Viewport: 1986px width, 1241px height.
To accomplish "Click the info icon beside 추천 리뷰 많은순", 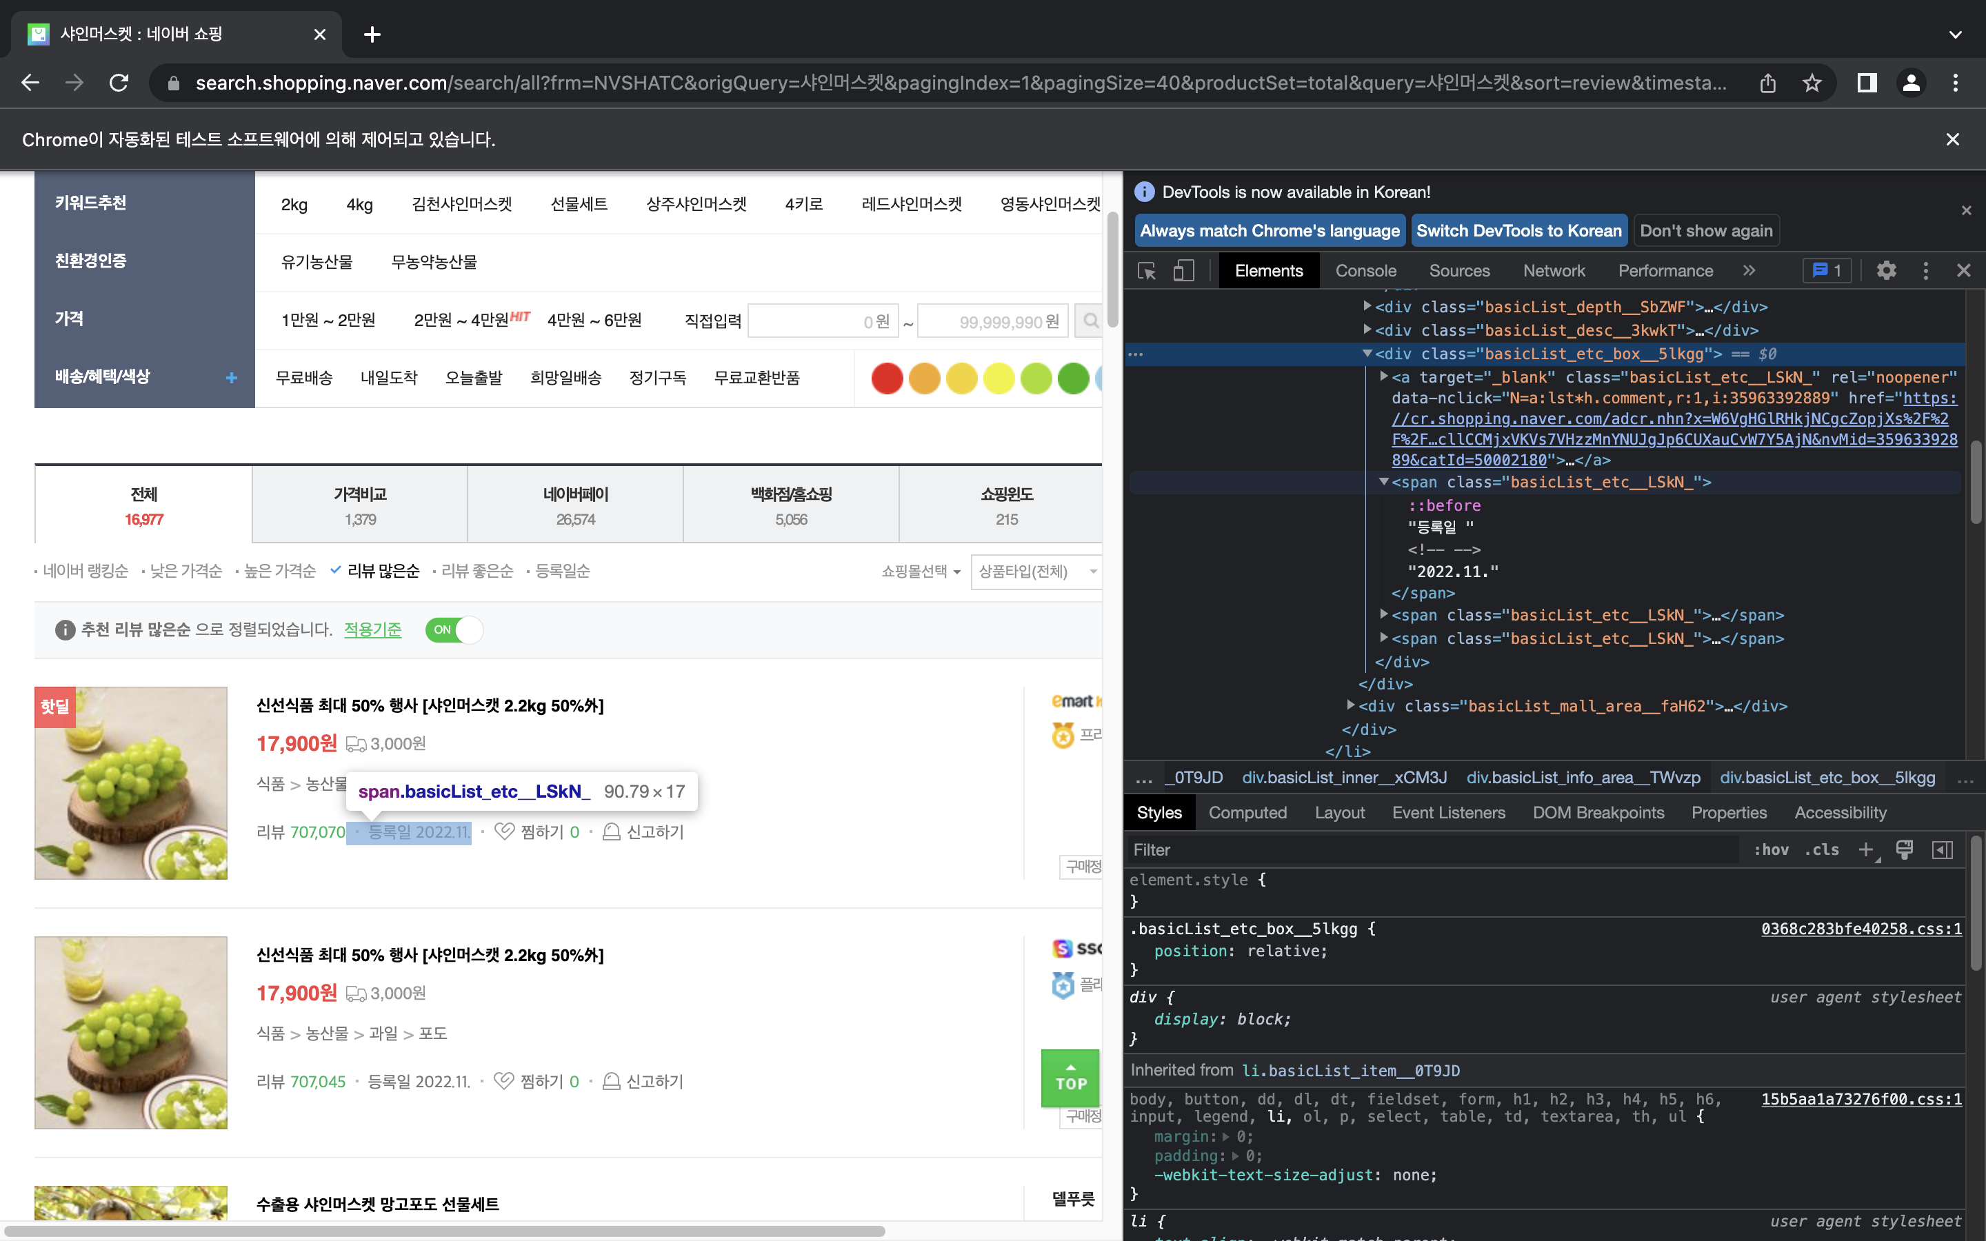I will (65, 630).
